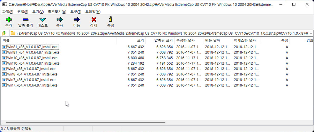Select file Win8_x64_V1.0.64.87_Install.exe
The width and height of the screenshot is (314, 132).
(x=32, y=74)
